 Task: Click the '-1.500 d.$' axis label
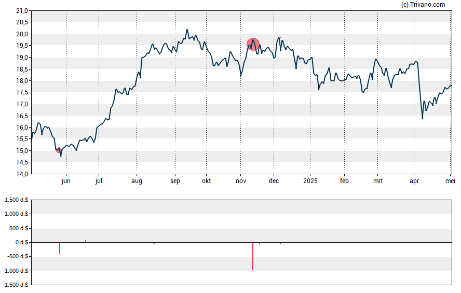tap(15, 285)
